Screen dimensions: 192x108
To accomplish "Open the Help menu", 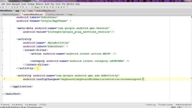I will click(77, 4).
